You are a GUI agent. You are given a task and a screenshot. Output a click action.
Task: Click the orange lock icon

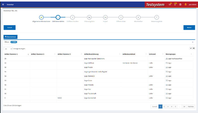(x=185, y=5)
